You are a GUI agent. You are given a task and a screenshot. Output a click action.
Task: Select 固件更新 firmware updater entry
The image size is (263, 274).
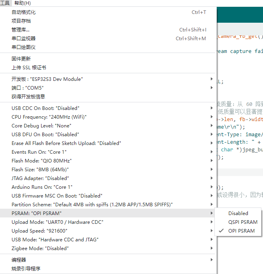click(108, 59)
